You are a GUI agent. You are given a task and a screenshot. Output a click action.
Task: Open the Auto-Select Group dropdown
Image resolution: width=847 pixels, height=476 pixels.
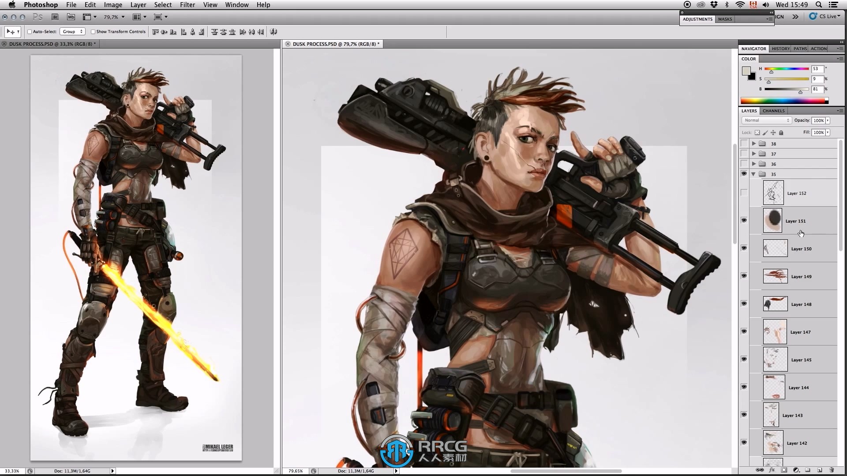tap(72, 32)
